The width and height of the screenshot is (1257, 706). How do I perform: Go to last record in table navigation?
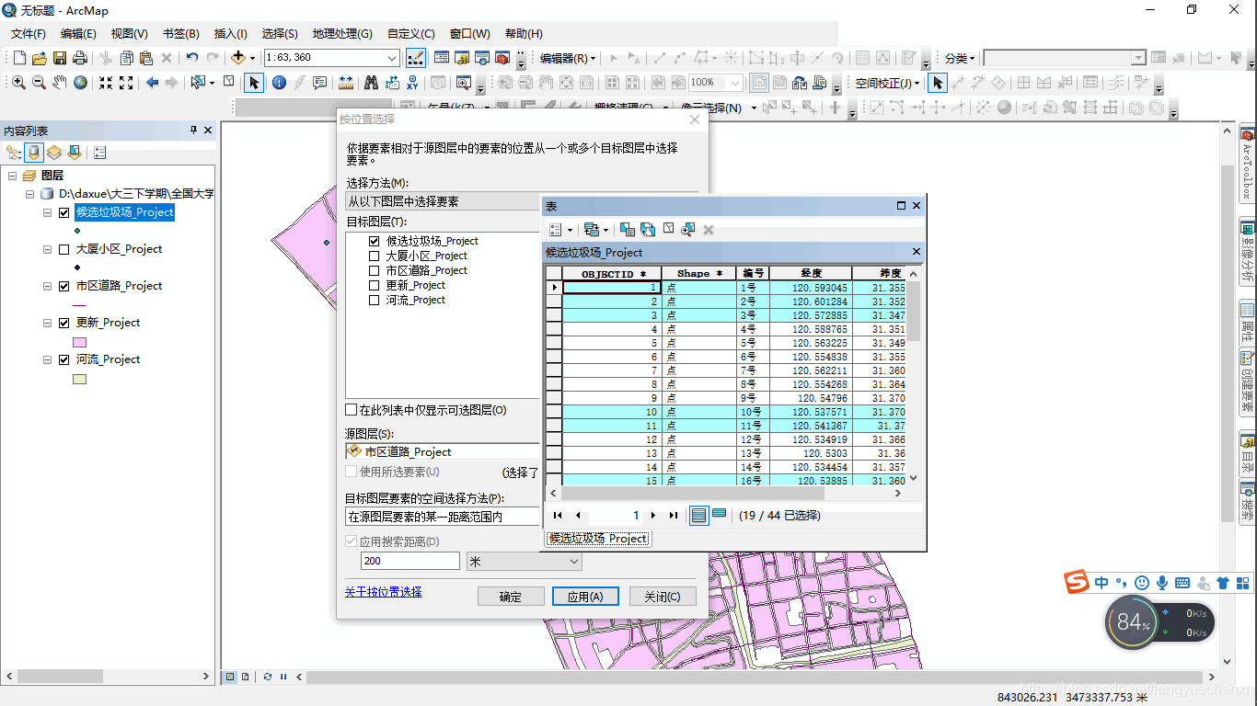tap(674, 516)
